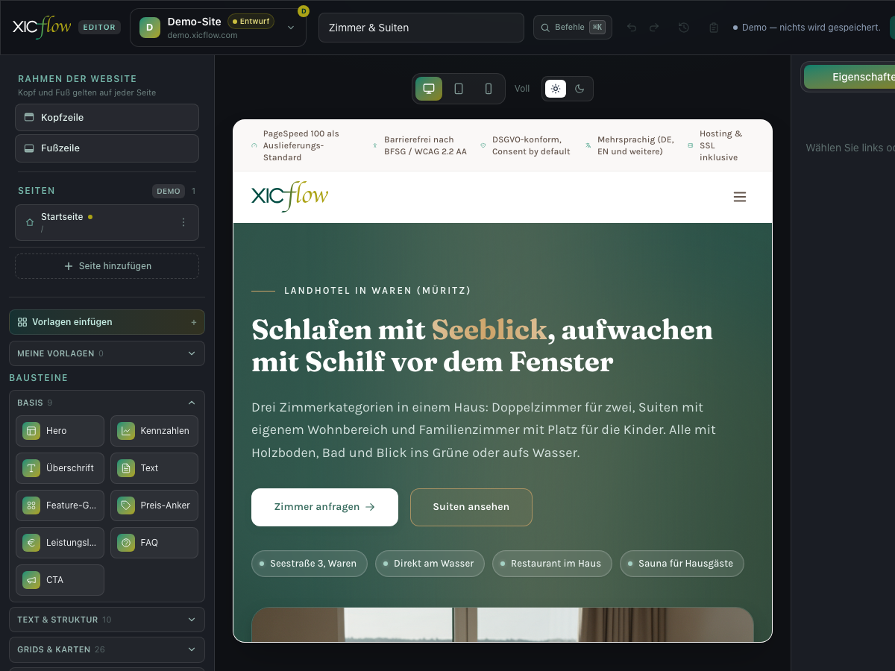Click the Suiten ansehen button in preview
Viewport: 895px width, 671px height.
point(471,507)
